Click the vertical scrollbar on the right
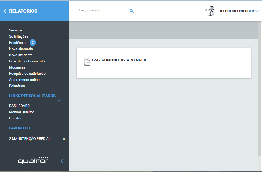This screenshot has width=262, height=172. [260, 88]
